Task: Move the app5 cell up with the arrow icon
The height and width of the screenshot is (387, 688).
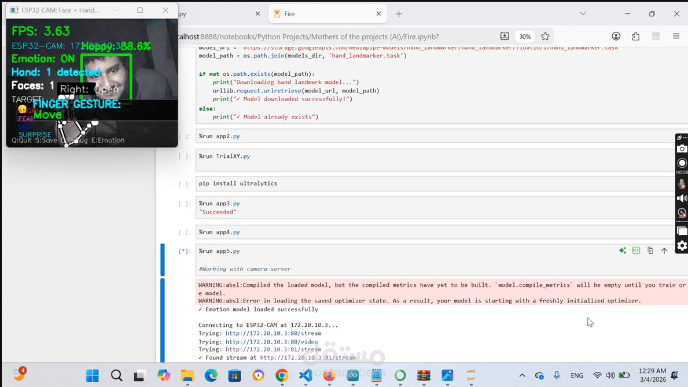Action: pyautogui.click(x=664, y=250)
